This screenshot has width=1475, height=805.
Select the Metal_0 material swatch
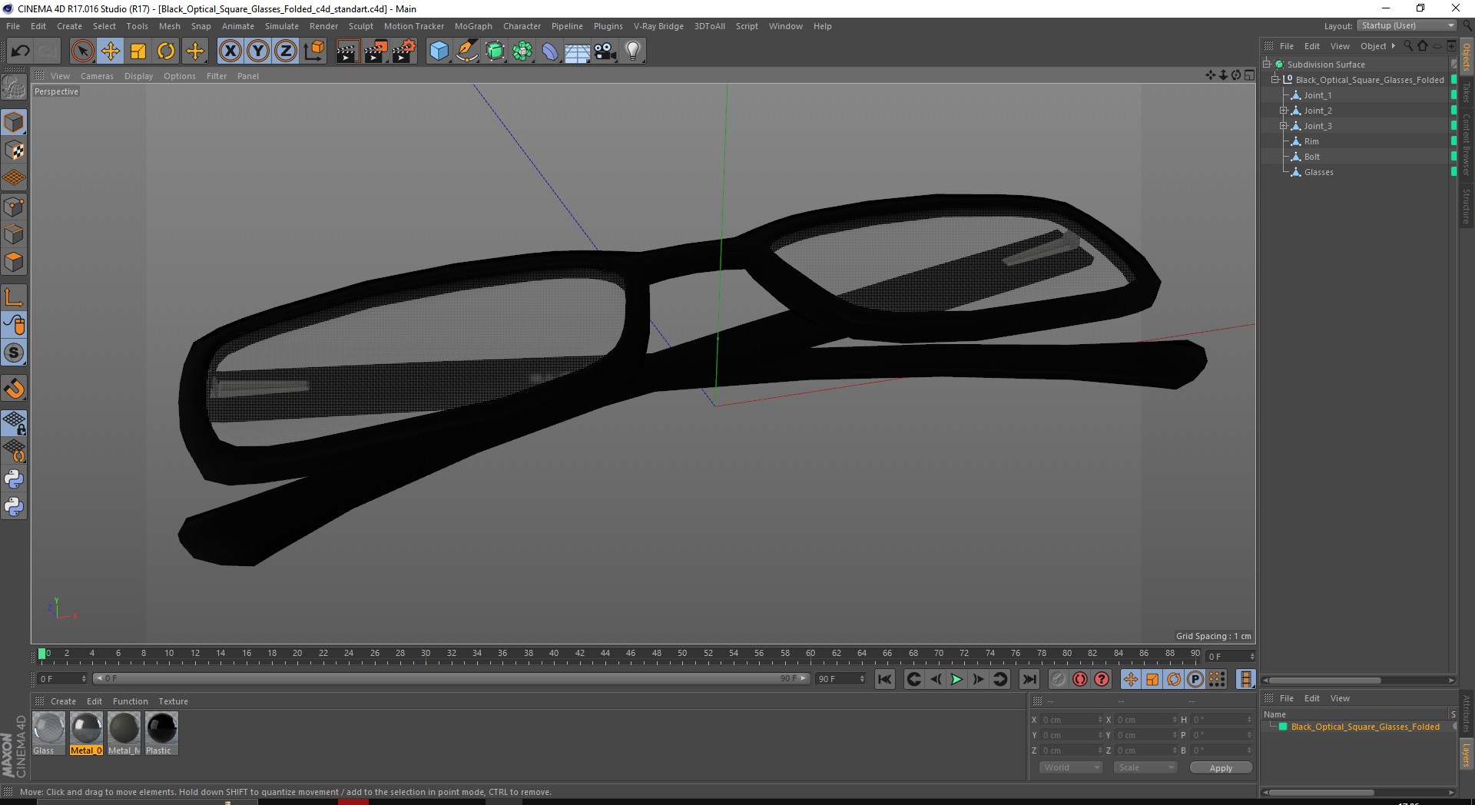tap(86, 733)
